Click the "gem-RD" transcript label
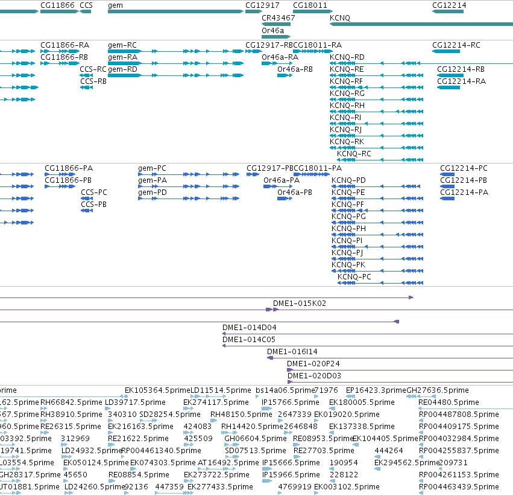The height and width of the screenshot is (496, 513). pos(123,69)
